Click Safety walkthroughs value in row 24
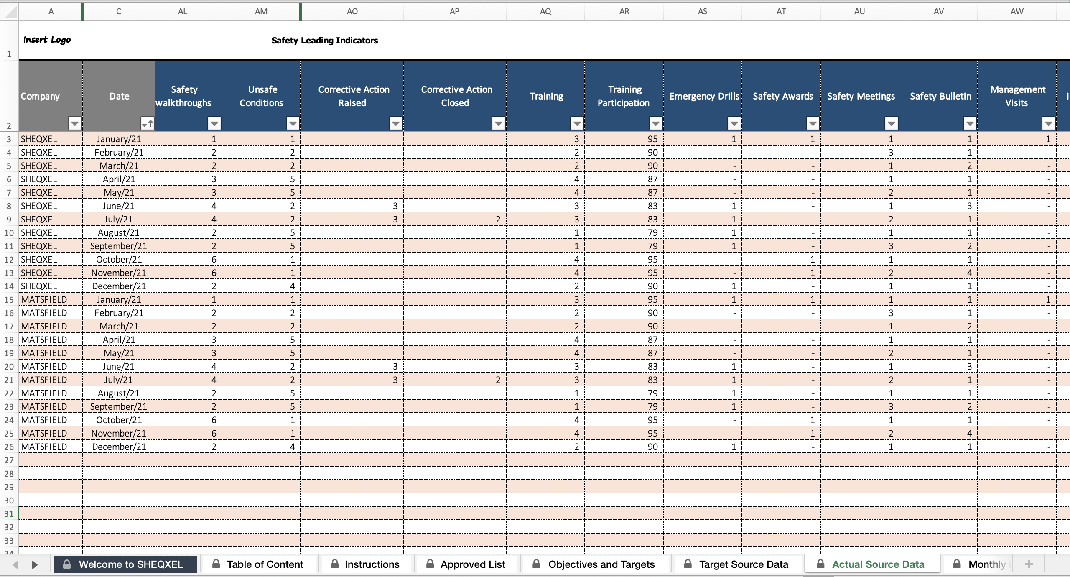 click(189, 420)
